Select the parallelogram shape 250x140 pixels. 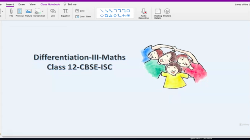106,16
